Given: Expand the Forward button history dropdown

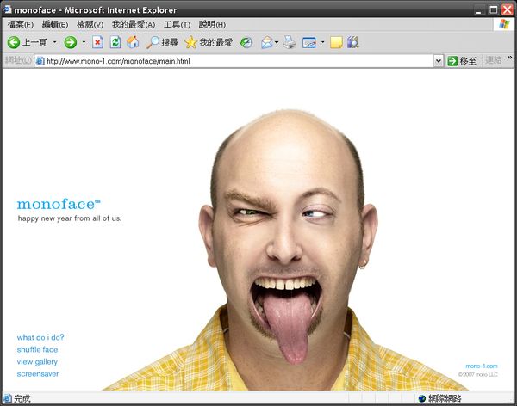Looking at the screenshot, I should (x=84, y=42).
